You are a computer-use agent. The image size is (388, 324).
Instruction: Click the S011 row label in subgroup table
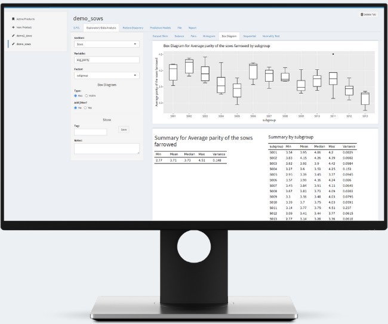273,208
